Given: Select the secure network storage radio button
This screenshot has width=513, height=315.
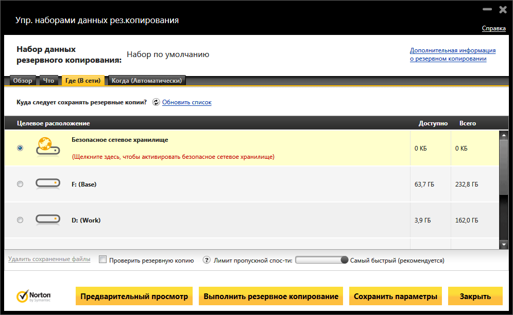Looking at the screenshot, I should tap(20, 147).
